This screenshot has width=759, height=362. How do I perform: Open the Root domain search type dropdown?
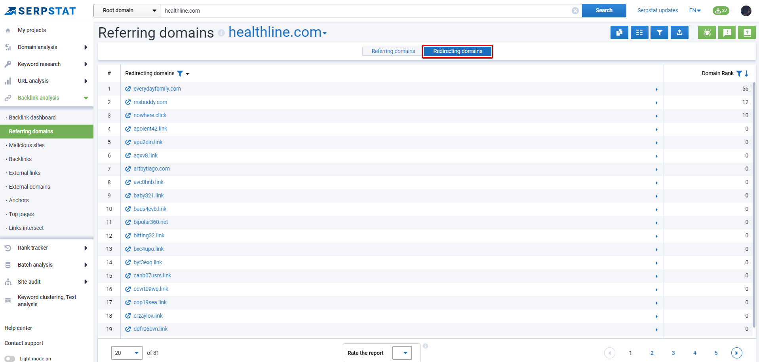pyautogui.click(x=127, y=11)
